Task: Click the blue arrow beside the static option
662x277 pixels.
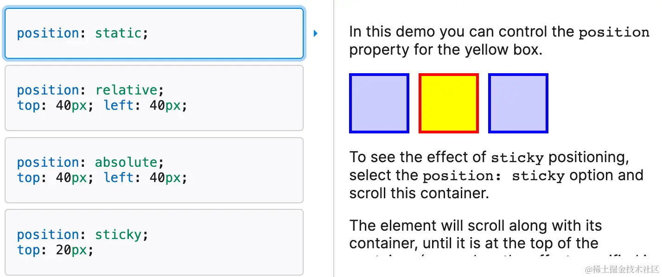Action: tap(315, 33)
